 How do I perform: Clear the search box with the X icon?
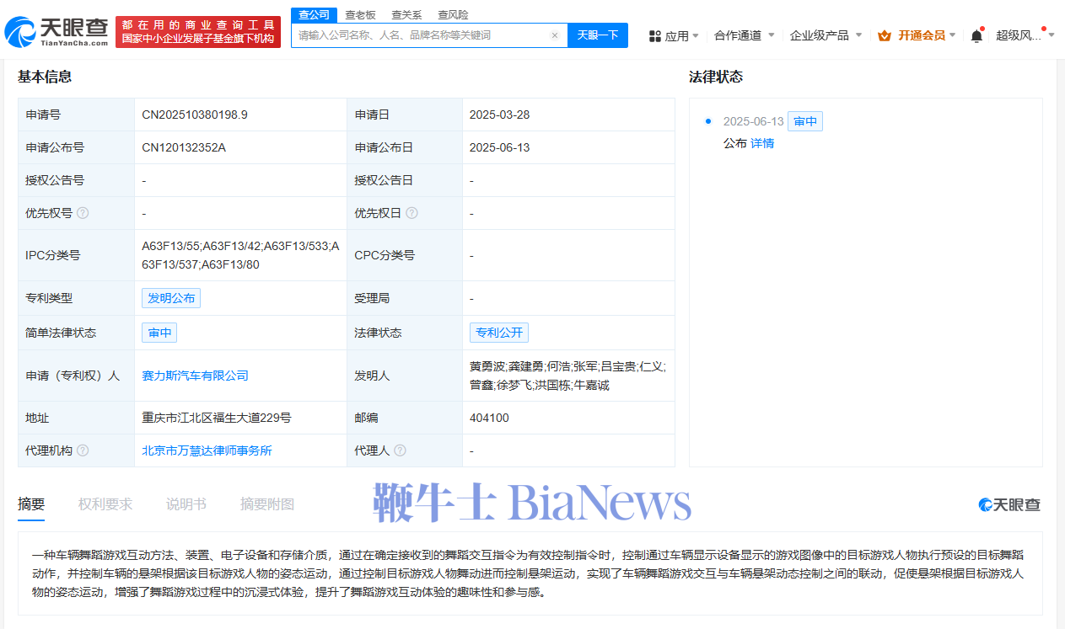[554, 35]
